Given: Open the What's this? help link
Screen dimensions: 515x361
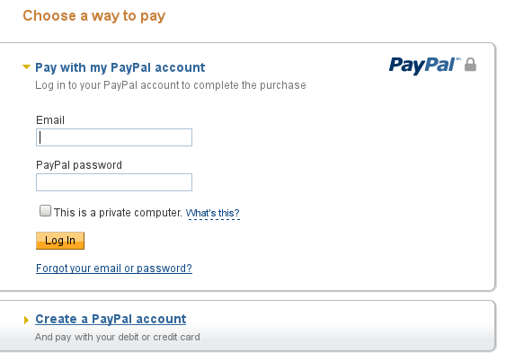Looking at the screenshot, I should click(212, 214).
